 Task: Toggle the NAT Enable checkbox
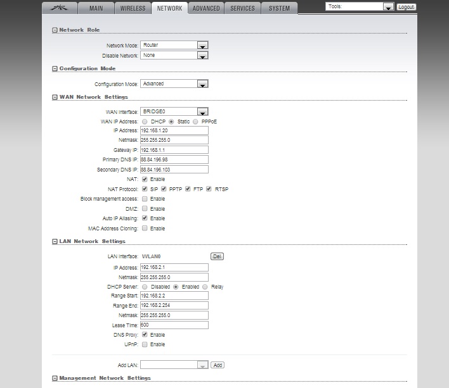point(145,179)
